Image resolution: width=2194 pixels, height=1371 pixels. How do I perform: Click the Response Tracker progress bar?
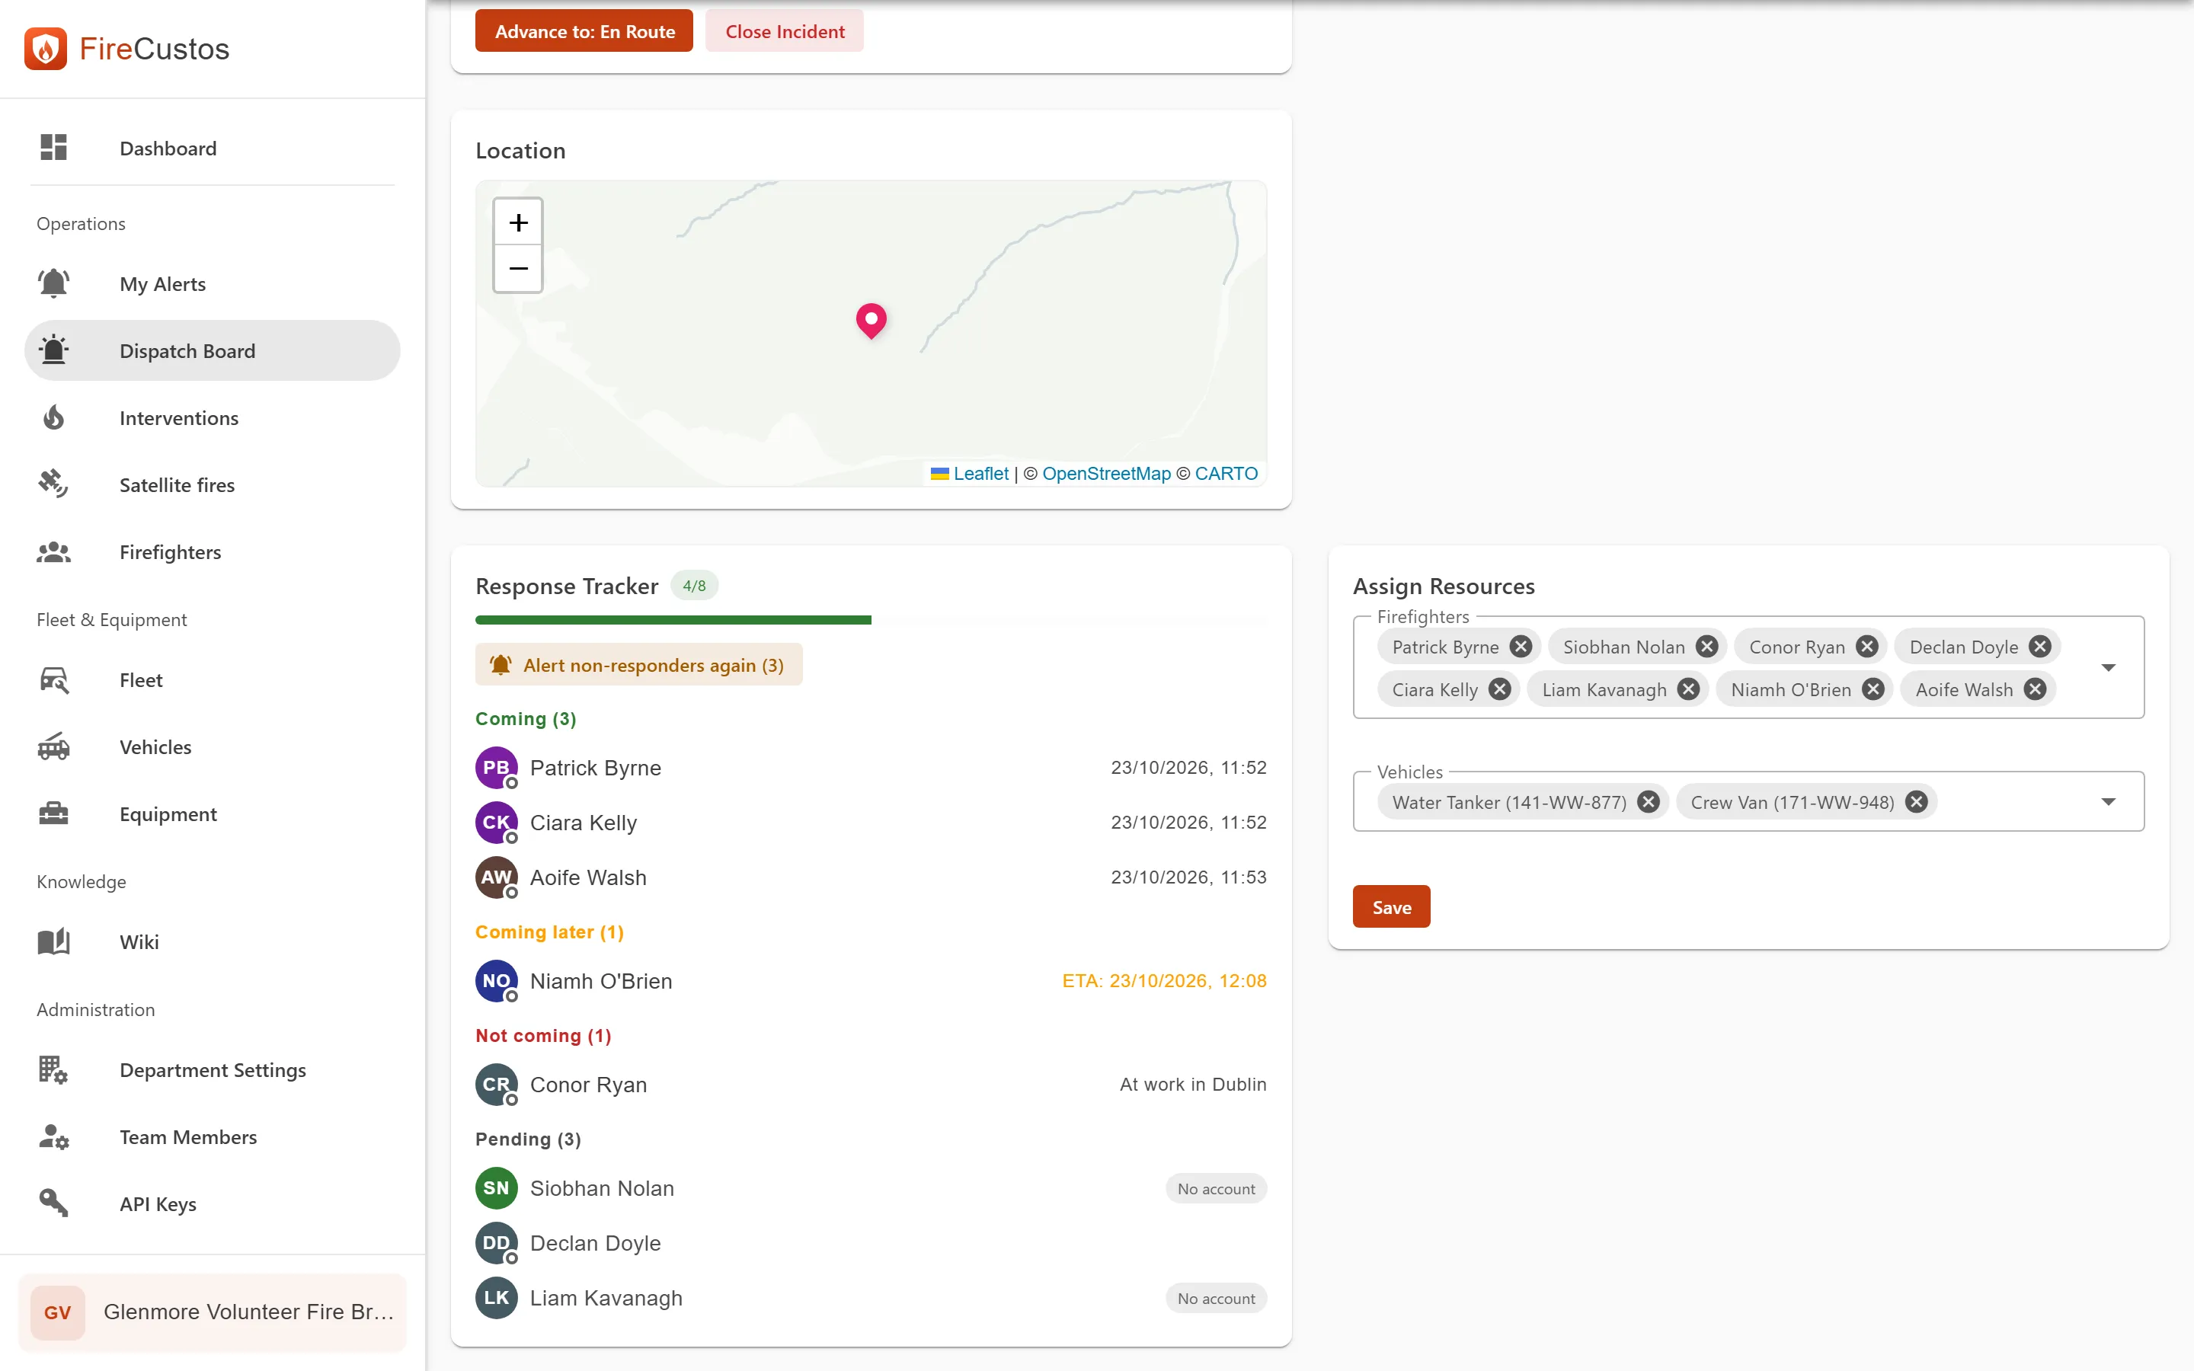870,620
